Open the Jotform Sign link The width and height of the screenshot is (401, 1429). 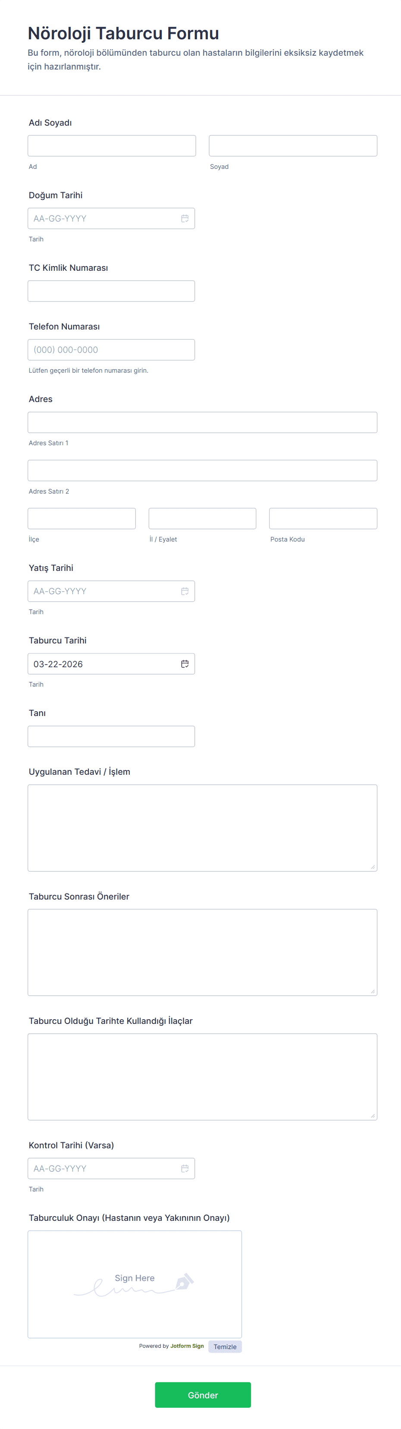coord(187,1346)
